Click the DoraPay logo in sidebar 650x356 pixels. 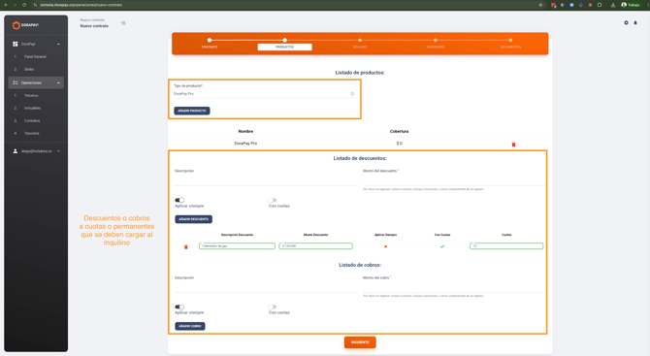(x=25, y=25)
